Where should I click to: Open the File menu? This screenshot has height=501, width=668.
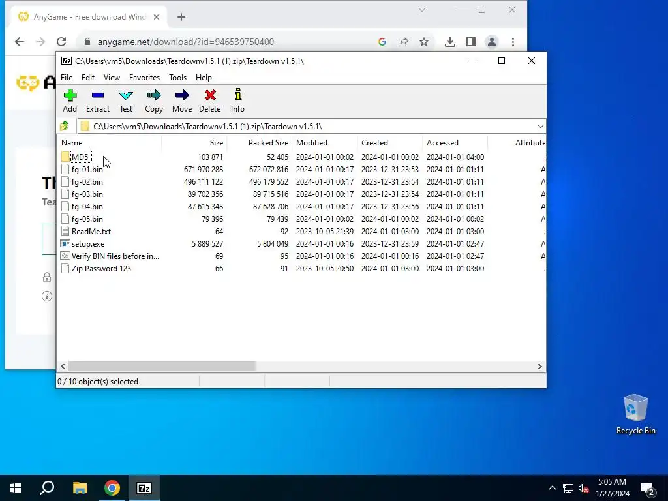tap(67, 78)
